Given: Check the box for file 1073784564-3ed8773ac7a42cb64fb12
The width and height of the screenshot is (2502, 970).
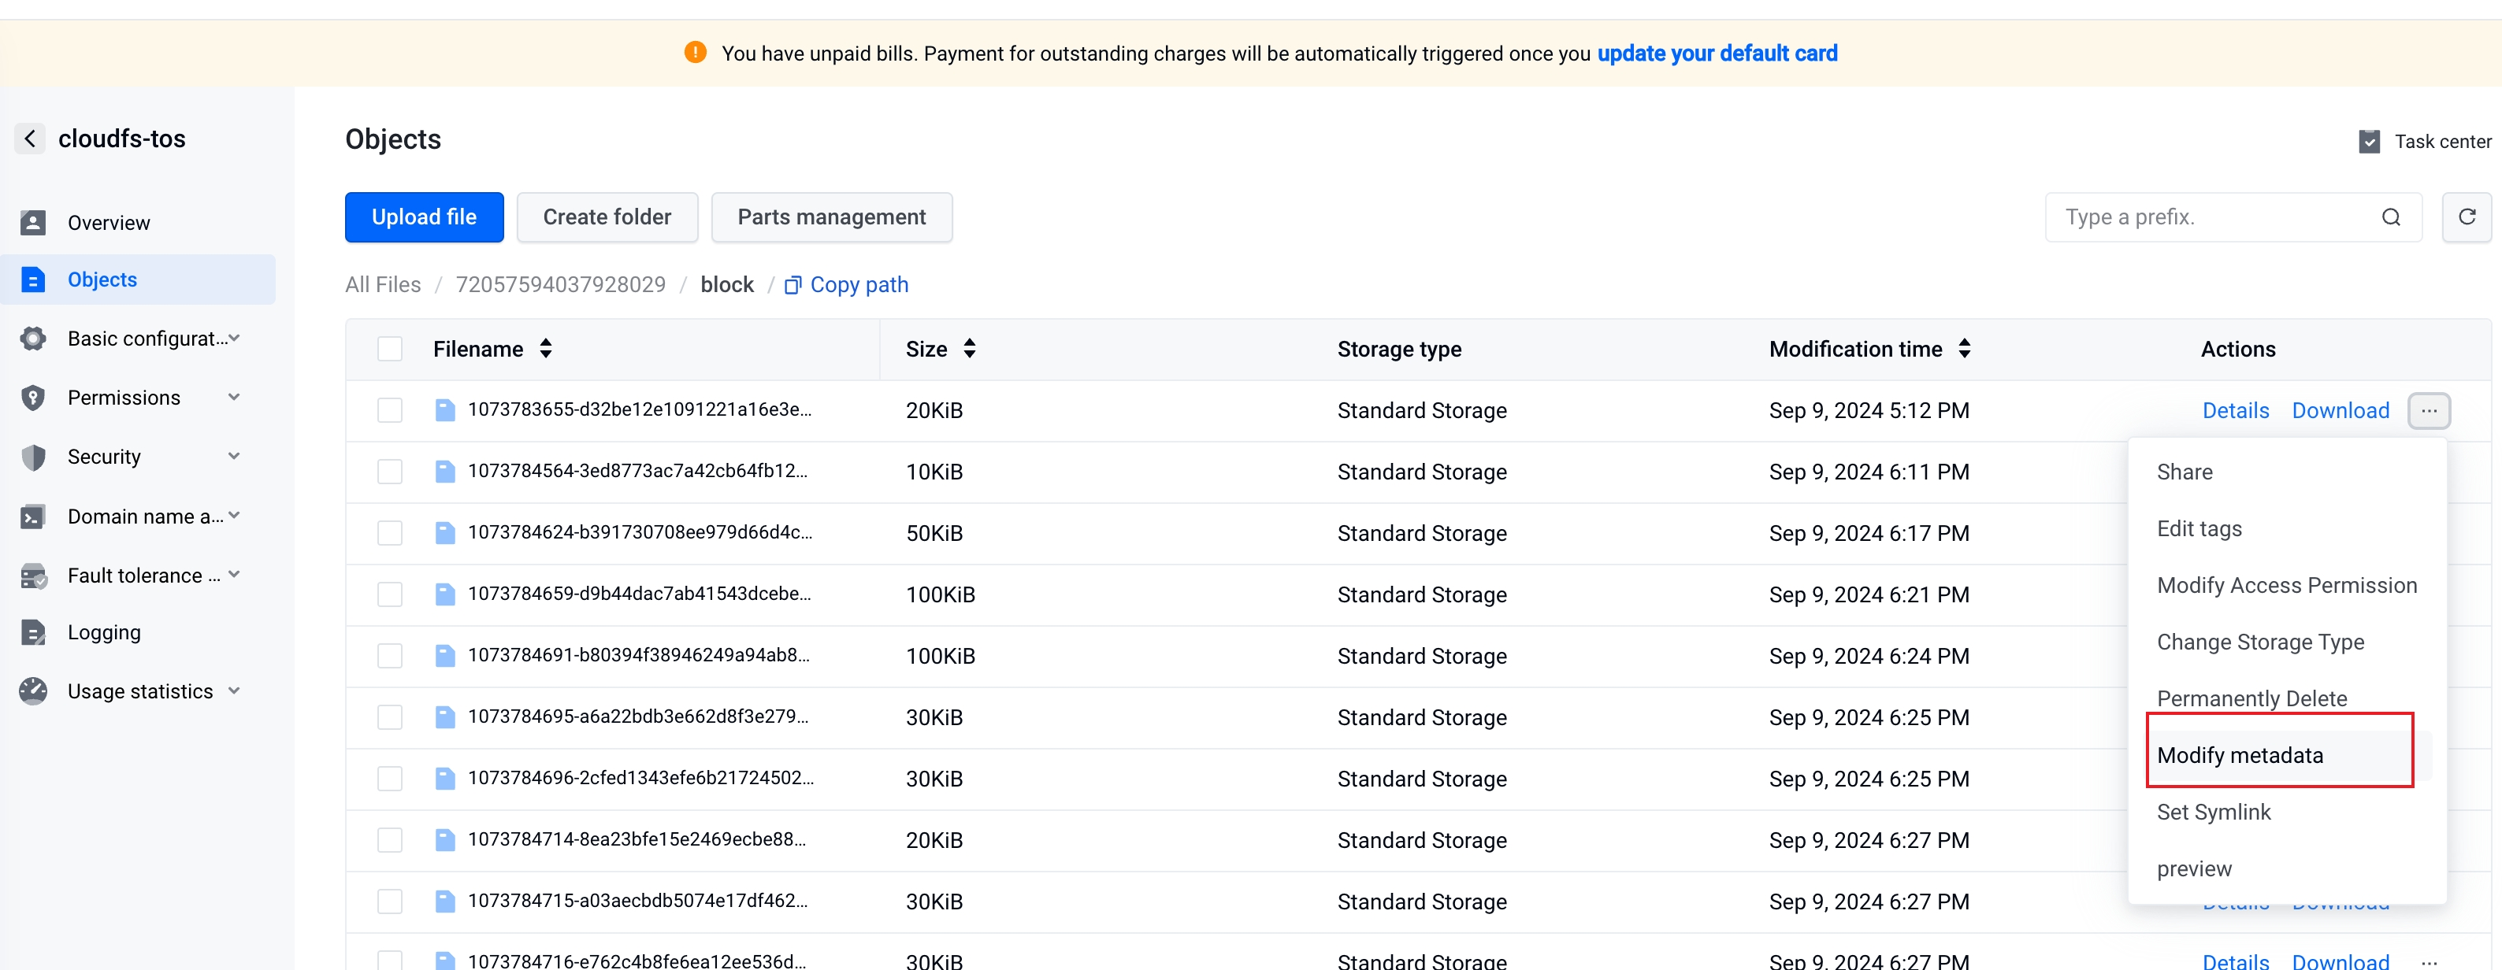Looking at the screenshot, I should [x=389, y=472].
